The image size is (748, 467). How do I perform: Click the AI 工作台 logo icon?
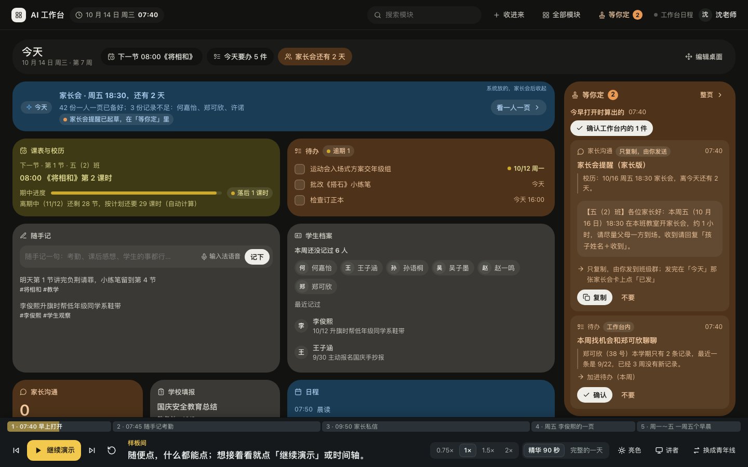[19, 15]
